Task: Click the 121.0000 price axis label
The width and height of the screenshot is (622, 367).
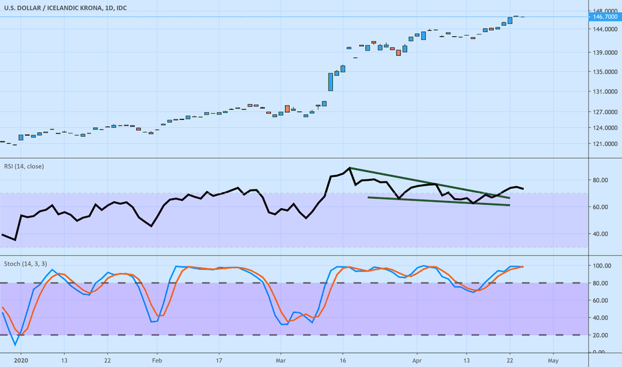Action: (x=605, y=143)
